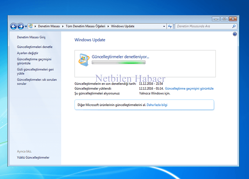This screenshot has height=179, width=249.
Task: Open Denetim Masası Giriş link
Action: [31, 37]
